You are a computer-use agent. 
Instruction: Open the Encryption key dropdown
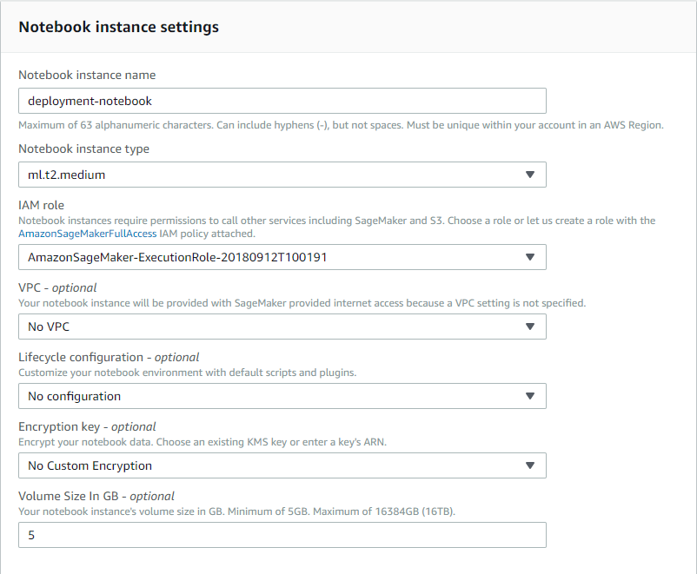click(282, 465)
